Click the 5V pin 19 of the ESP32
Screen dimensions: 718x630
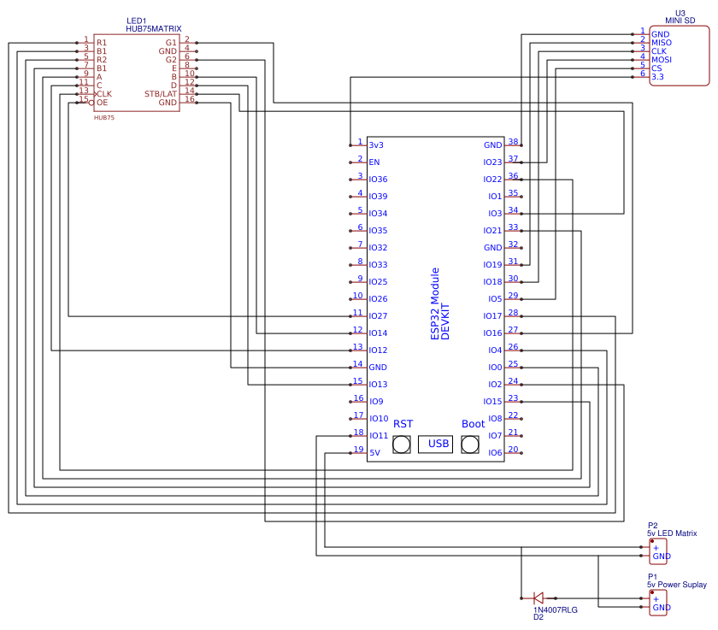[374, 453]
